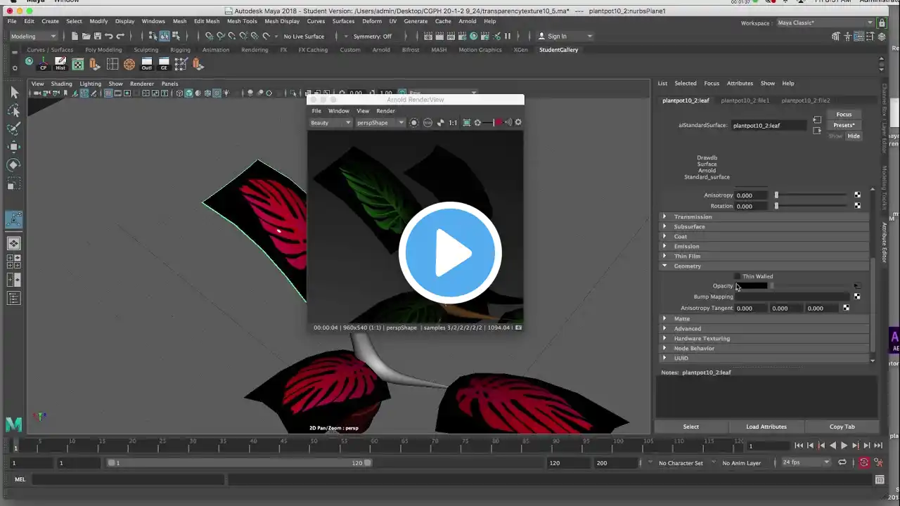Click the Load Attributes button
Screen dimensions: 900x506
766,427
